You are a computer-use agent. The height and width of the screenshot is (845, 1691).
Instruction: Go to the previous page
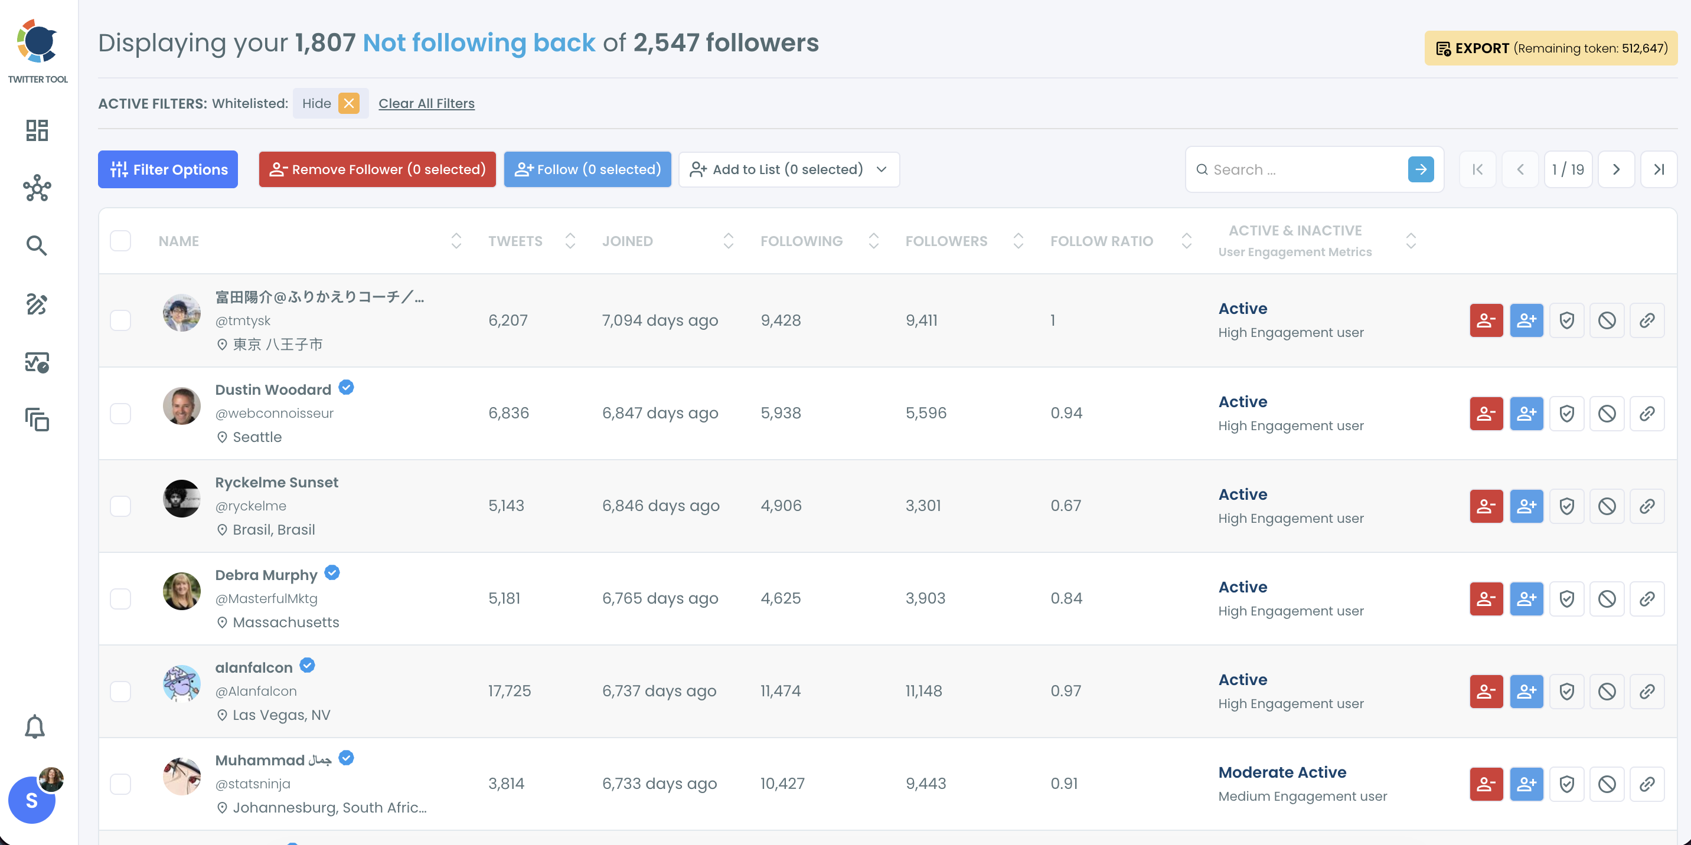1520,169
